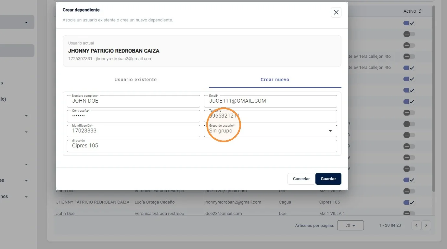Click the Usuario actual name JHONNY PATRICIO REDROBAN CAIZA
Viewport: 447px width, 249px height.
pos(114,51)
